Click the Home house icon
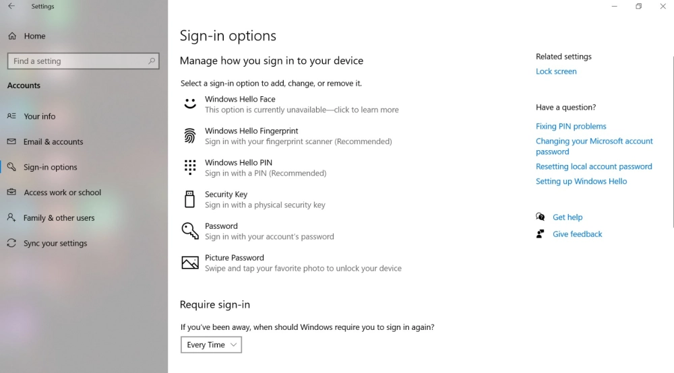The width and height of the screenshot is (674, 373). (12, 36)
